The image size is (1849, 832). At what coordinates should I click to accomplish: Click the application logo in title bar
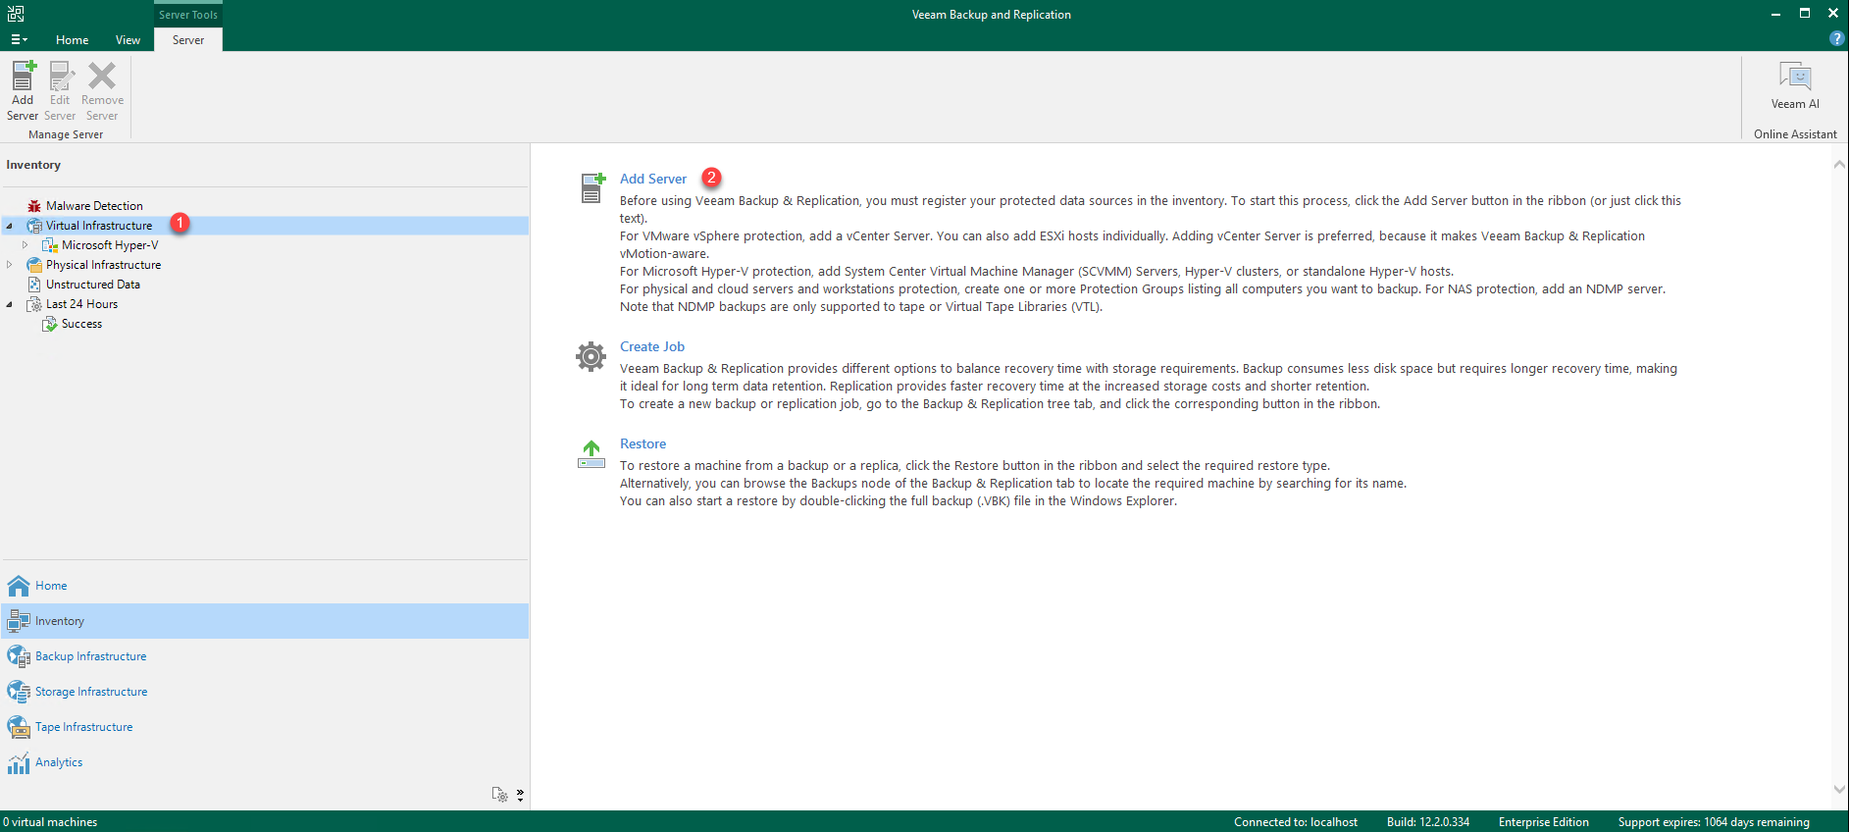tap(16, 14)
